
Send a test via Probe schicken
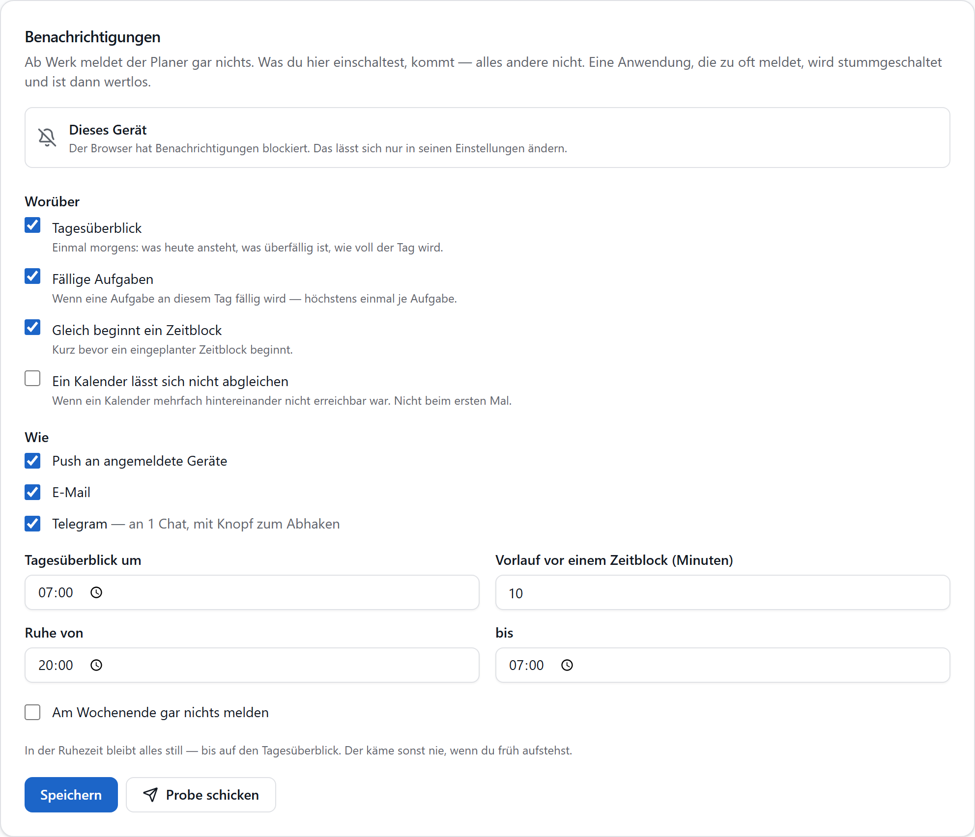tap(201, 795)
